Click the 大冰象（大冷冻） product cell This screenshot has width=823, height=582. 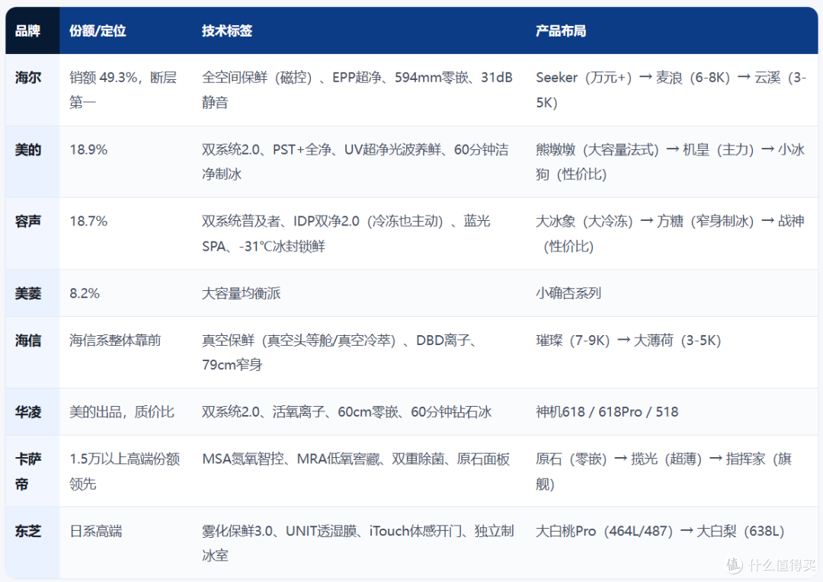click(671, 234)
